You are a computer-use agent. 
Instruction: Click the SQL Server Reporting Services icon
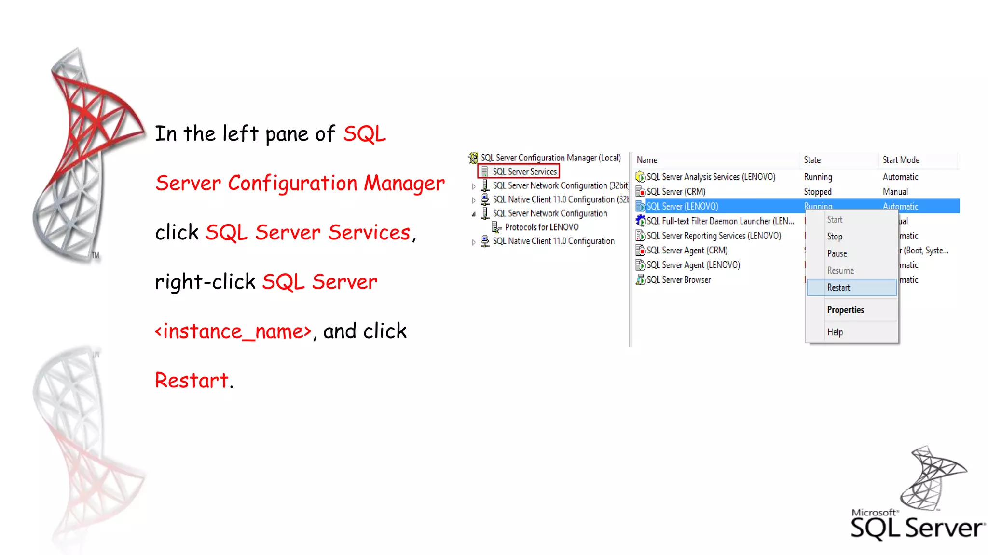click(640, 236)
